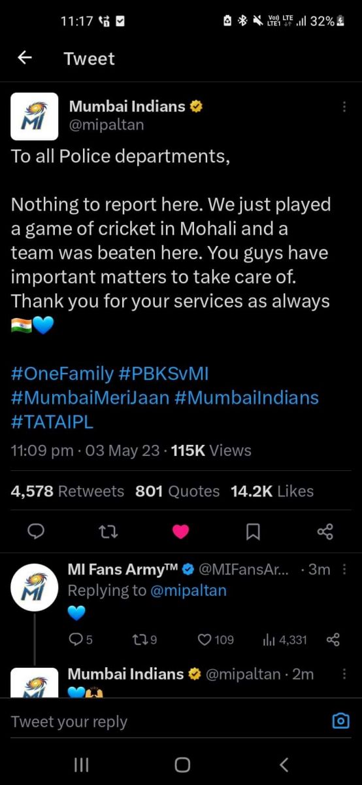The image size is (362, 785).
Task: Open the main tweet's three-dot menu
Action: click(x=344, y=107)
